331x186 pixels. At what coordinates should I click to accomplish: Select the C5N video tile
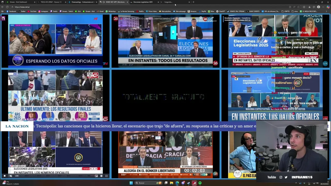click(275, 96)
